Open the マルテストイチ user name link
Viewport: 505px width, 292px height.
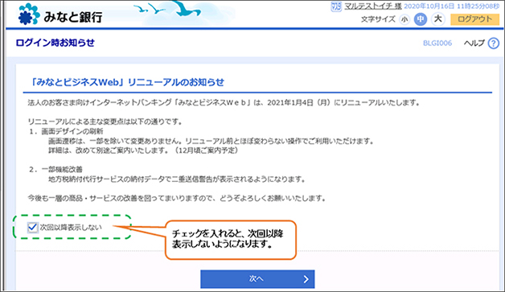tap(372, 6)
